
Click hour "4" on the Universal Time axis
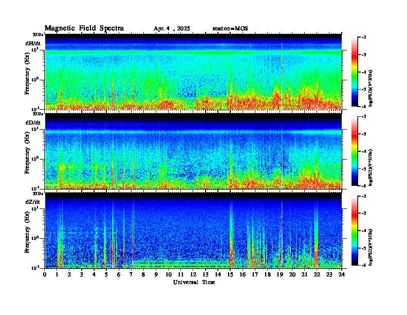pos(94,274)
